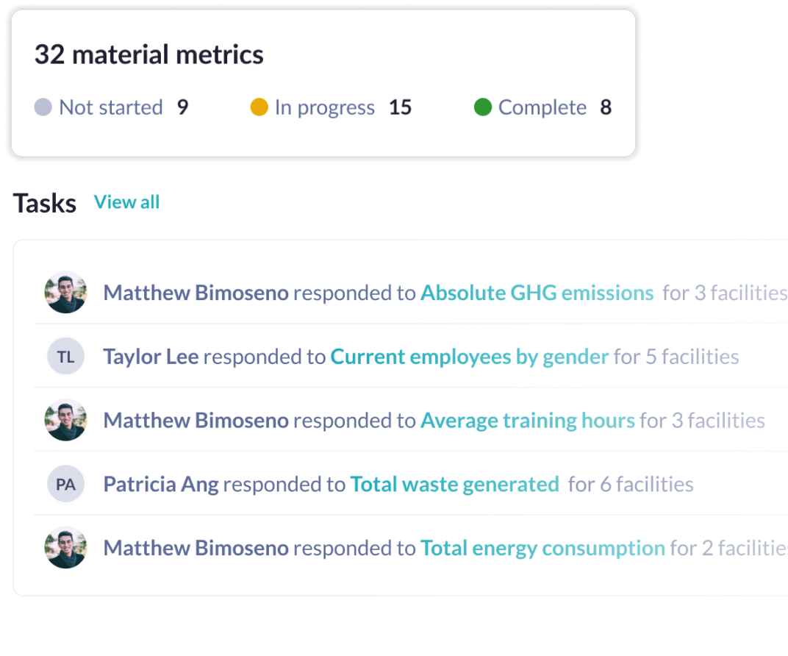Click the TL initials avatar

(65, 357)
